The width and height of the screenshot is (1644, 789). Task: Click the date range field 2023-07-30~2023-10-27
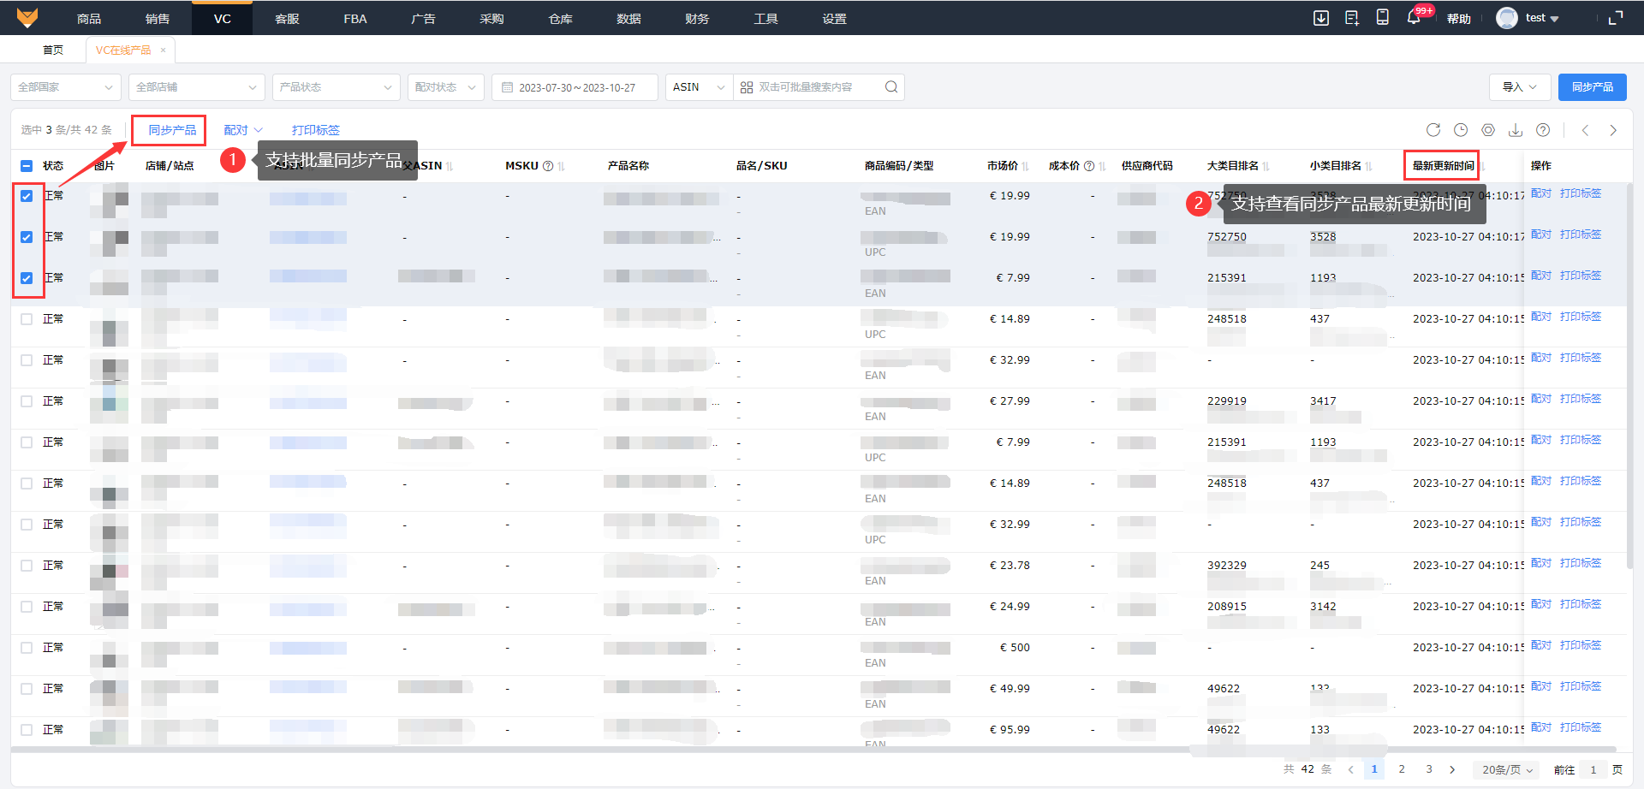click(x=575, y=87)
